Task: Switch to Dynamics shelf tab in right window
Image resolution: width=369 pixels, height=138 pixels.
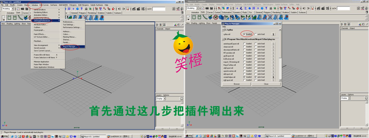Action: (237, 12)
